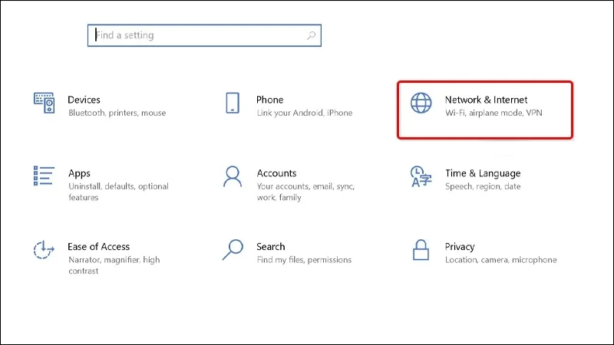Click the Apps list icon

pyautogui.click(x=44, y=176)
